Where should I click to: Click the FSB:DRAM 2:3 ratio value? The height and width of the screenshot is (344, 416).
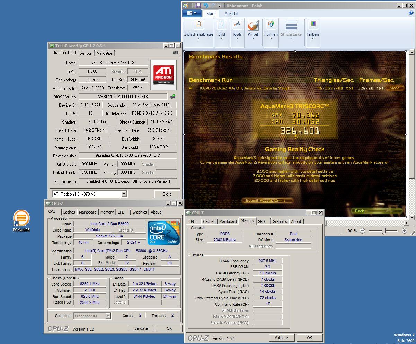click(x=267, y=267)
